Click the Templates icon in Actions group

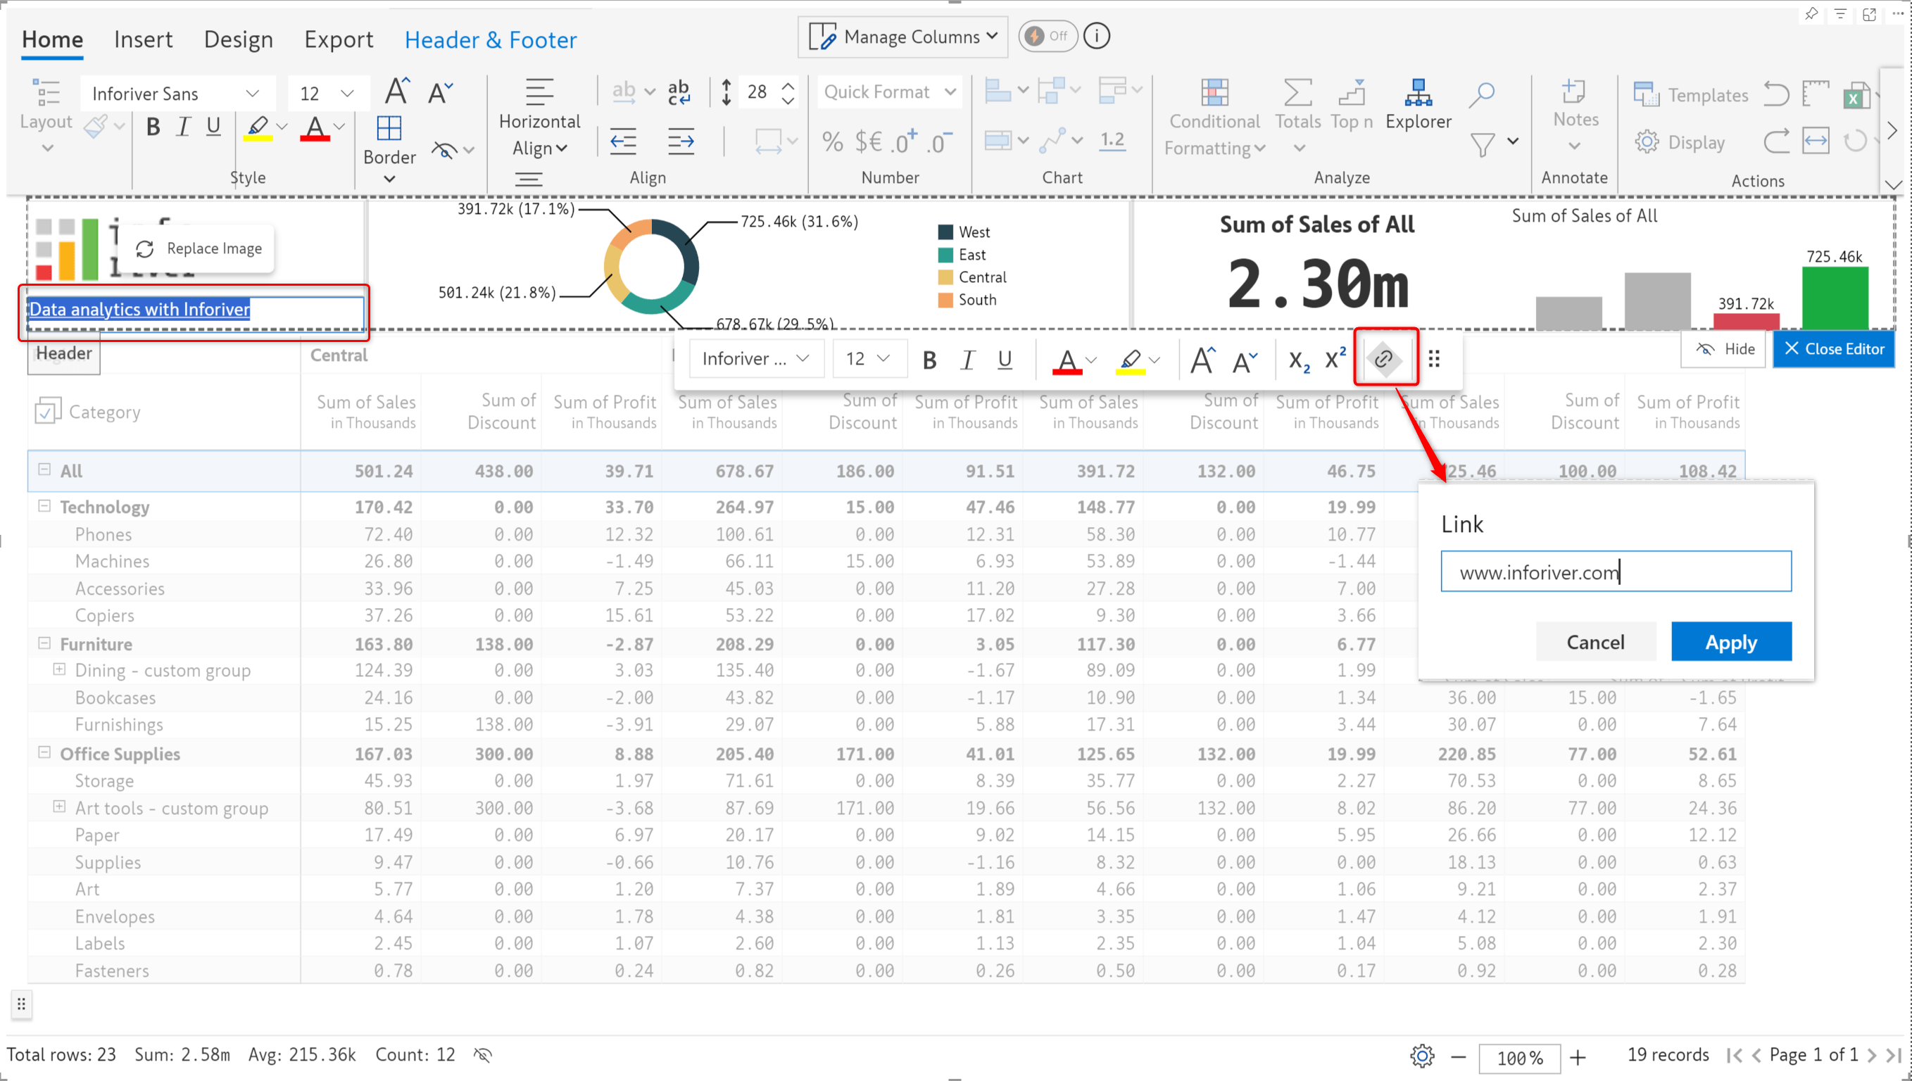click(1645, 94)
